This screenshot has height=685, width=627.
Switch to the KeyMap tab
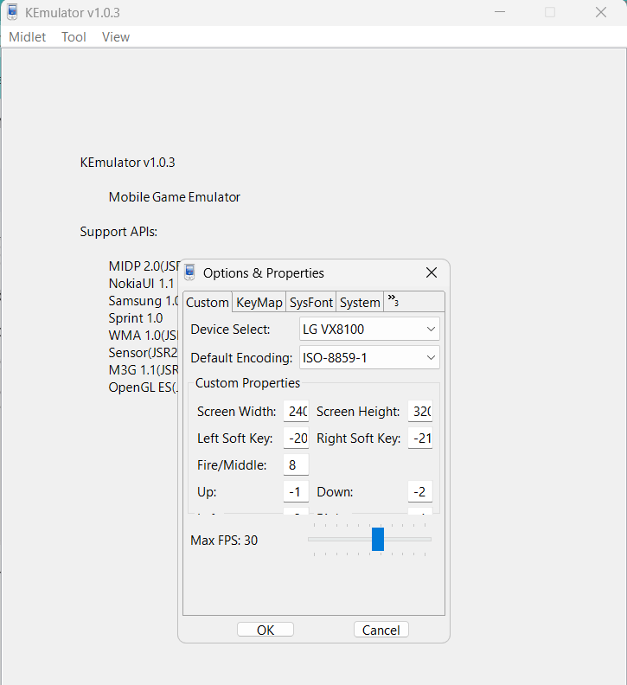[x=259, y=302]
